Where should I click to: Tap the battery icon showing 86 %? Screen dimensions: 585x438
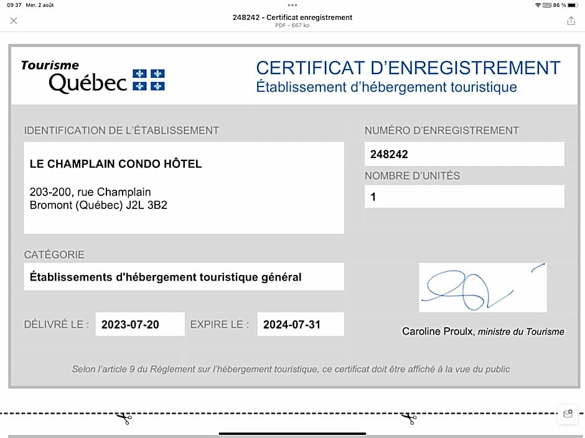click(x=573, y=5)
